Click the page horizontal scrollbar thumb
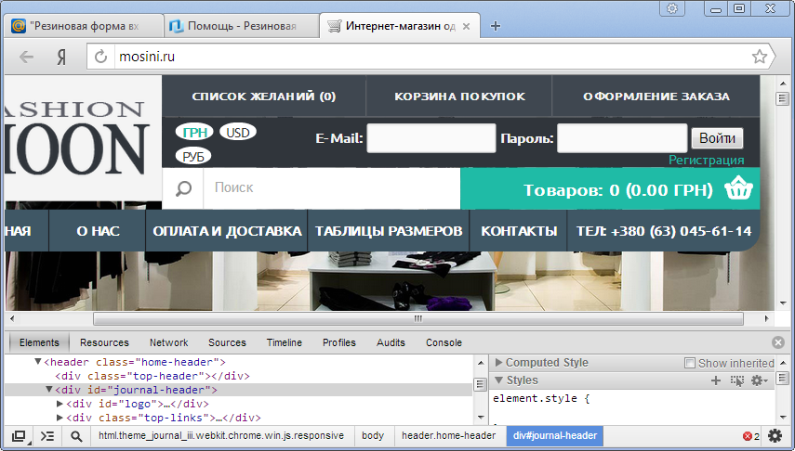This screenshot has height=451, width=795. point(418,319)
